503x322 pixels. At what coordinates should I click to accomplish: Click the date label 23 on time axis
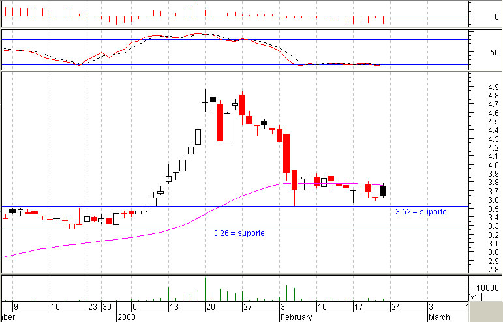(93, 307)
